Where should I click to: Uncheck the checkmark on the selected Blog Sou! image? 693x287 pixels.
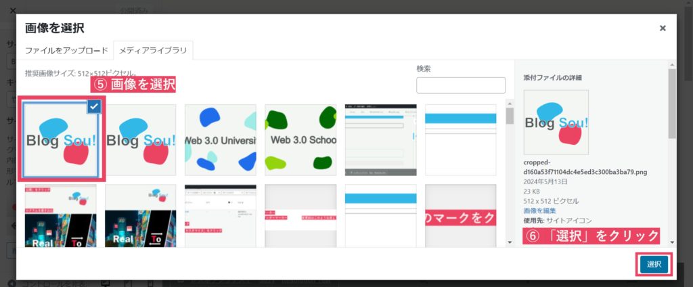click(x=94, y=106)
